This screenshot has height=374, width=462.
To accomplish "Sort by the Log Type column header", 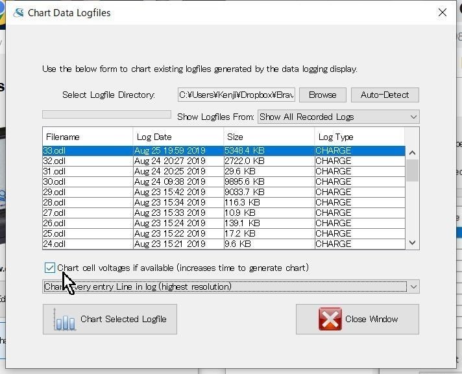I will click(x=359, y=137).
